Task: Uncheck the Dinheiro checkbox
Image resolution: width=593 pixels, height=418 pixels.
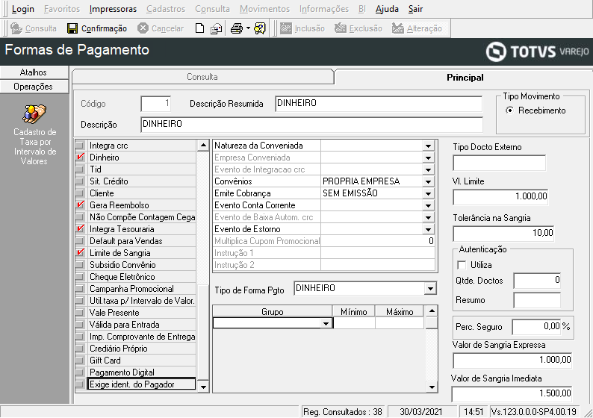Action: [x=80, y=157]
